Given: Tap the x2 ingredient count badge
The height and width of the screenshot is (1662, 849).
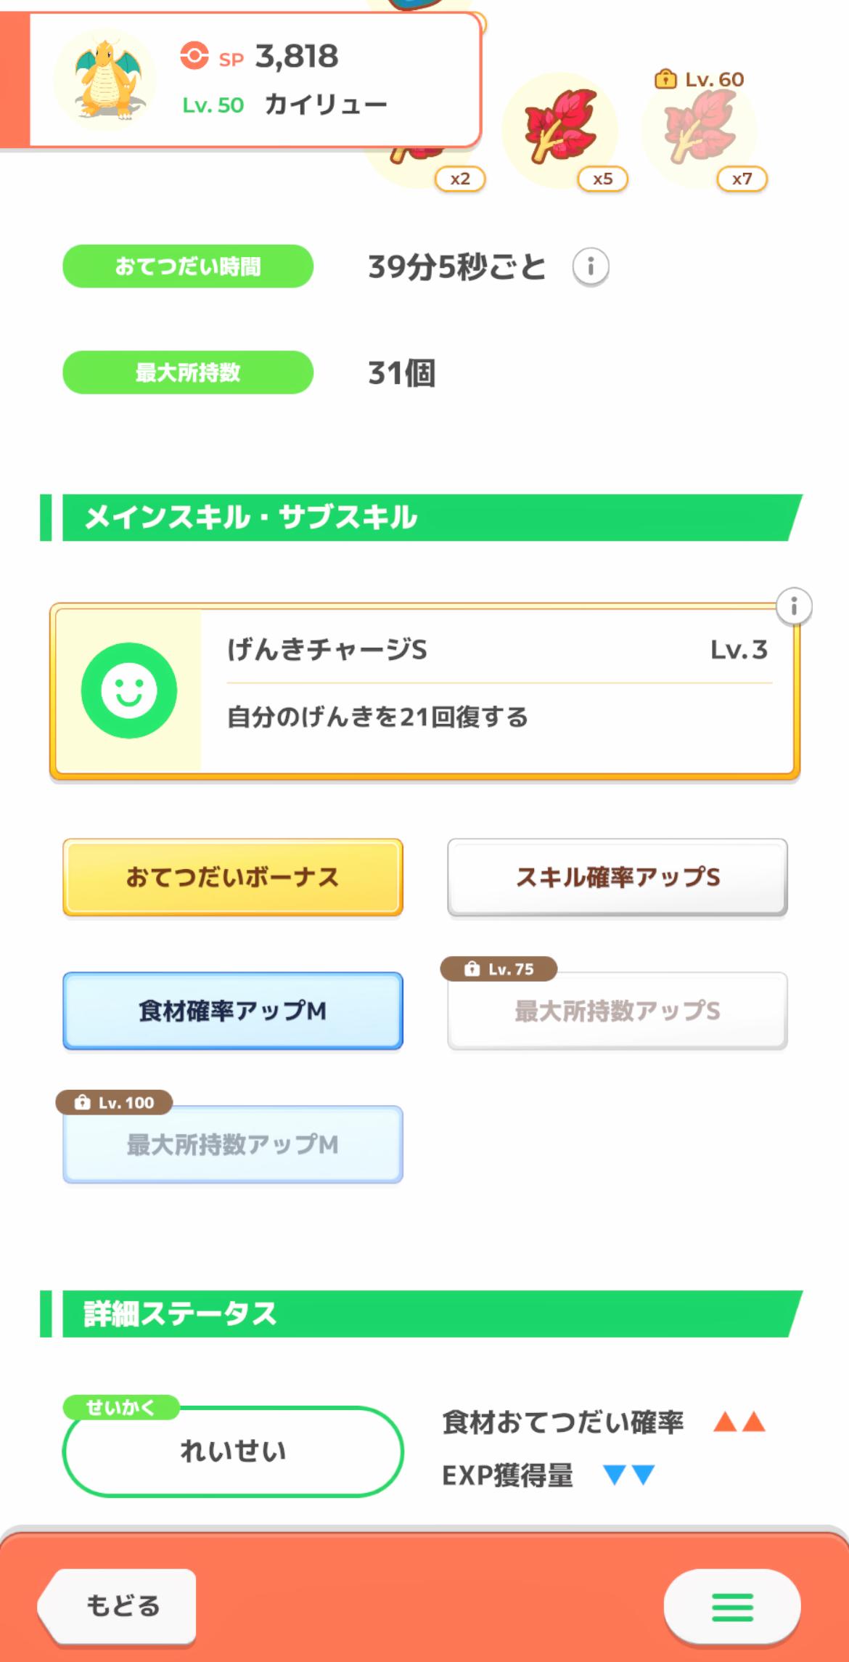Looking at the screenshot, I should click(460, 179).
